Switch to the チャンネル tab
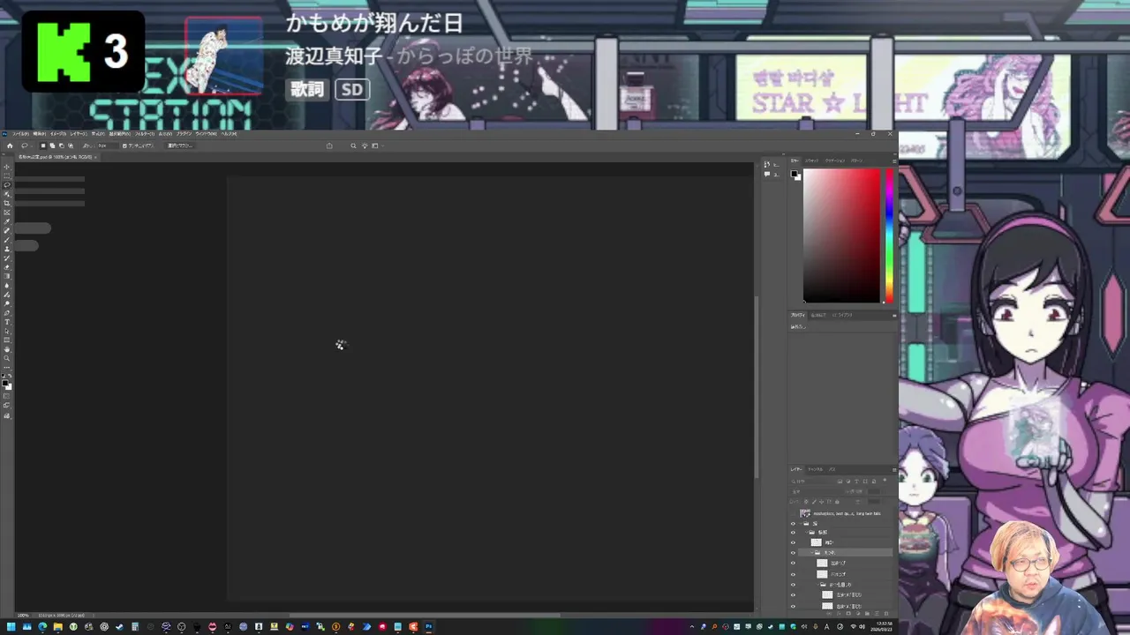Screen dimensions: 1130x635 [816, 469]
